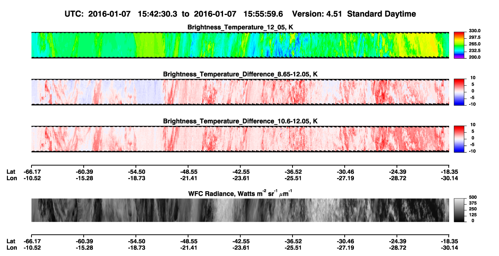Click the -42.55 latitude tick on upper axis
This screenshot has width=499, height=256.
[240, 172]
